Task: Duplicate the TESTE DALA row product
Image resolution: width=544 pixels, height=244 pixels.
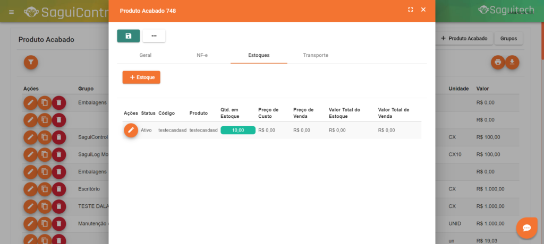Action: [x=45, y=206]
